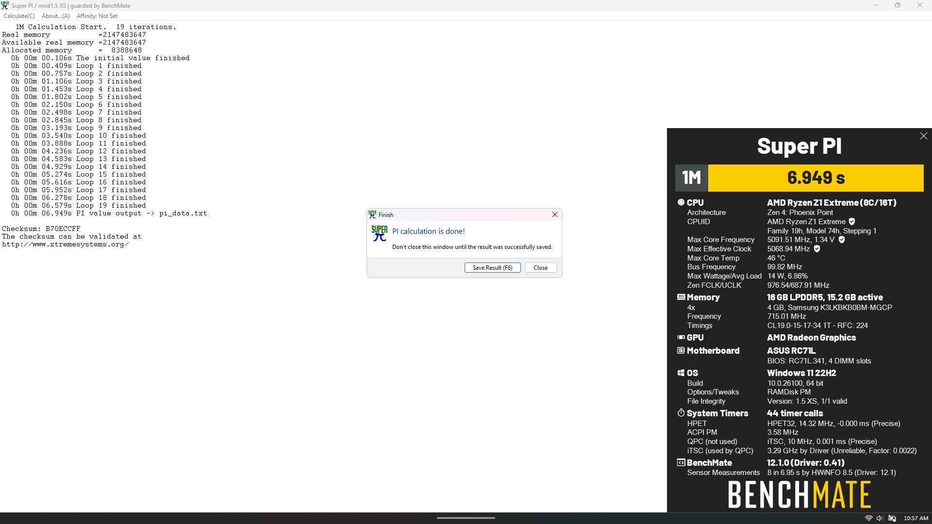Click verified shield next to CPUID
This screenshot has width=932, height=524.
point(851,222)
